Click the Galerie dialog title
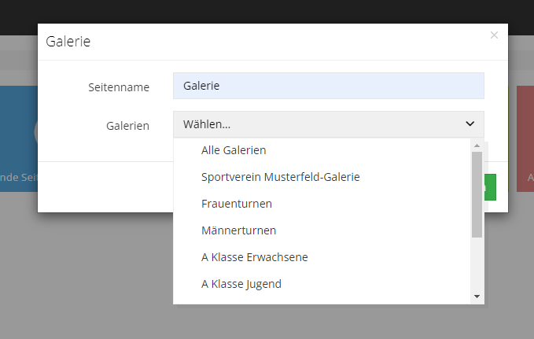Screen dimensions: 534x339 click(68, 42)
